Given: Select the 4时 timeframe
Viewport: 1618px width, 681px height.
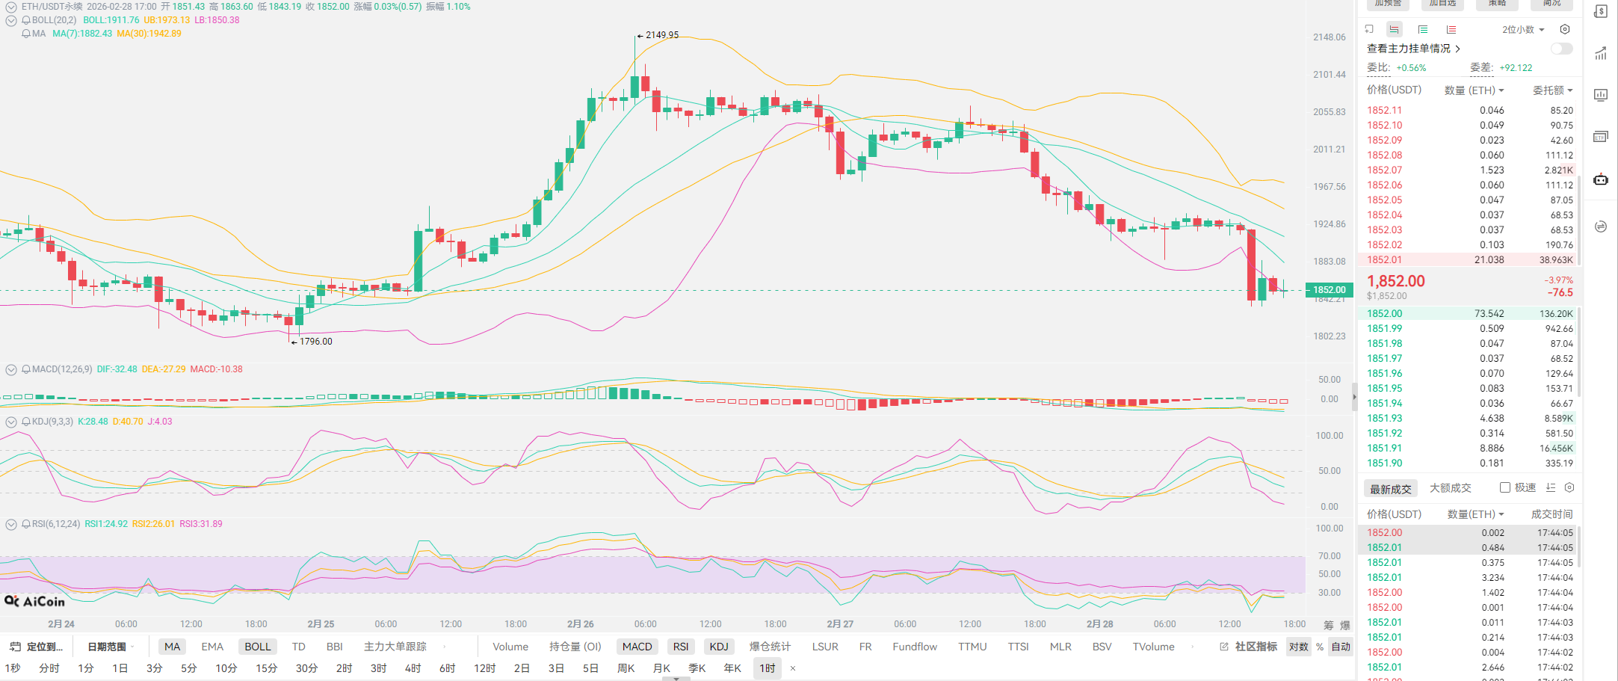Looking at the screenshot, I should pos(413,668).
